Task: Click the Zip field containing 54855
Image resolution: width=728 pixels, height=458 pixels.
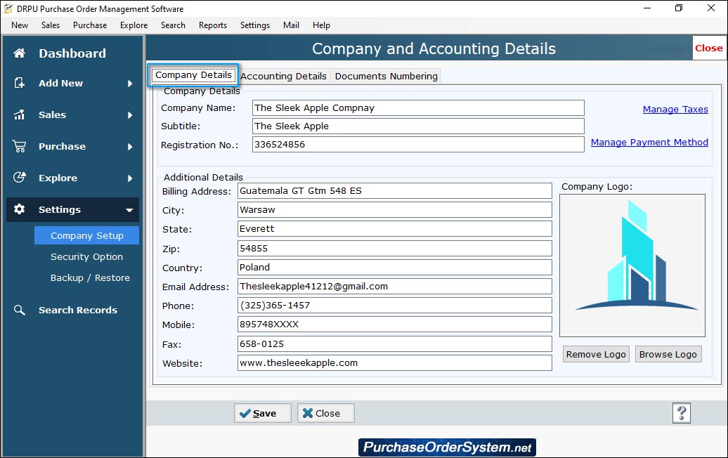Action: [x=395, y=248]
